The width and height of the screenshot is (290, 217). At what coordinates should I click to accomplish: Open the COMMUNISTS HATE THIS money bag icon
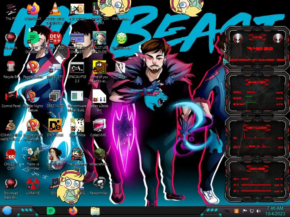click(11, 125)
